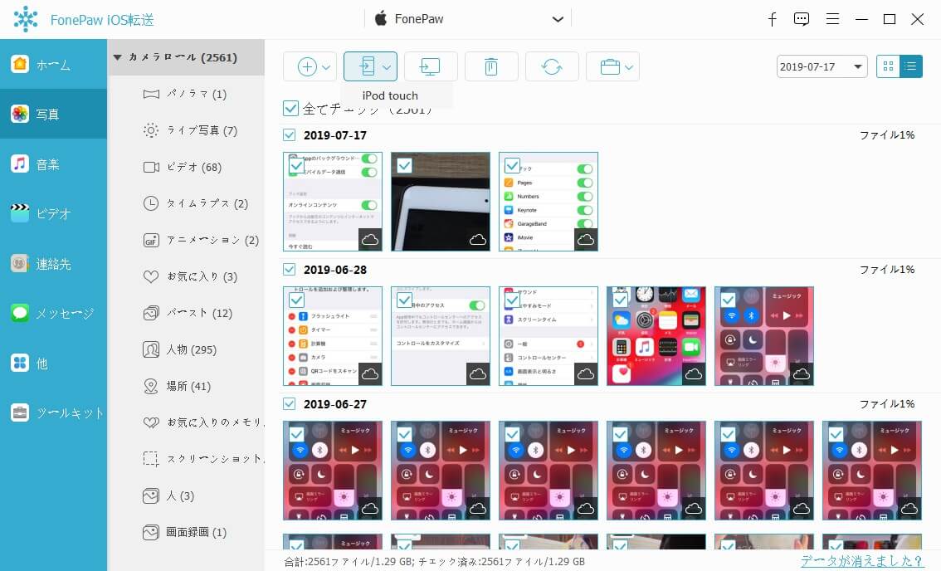Uncheck the 2019-07-17 date group checkbox
Screen dimensions: 941x571
coord(290,135)
